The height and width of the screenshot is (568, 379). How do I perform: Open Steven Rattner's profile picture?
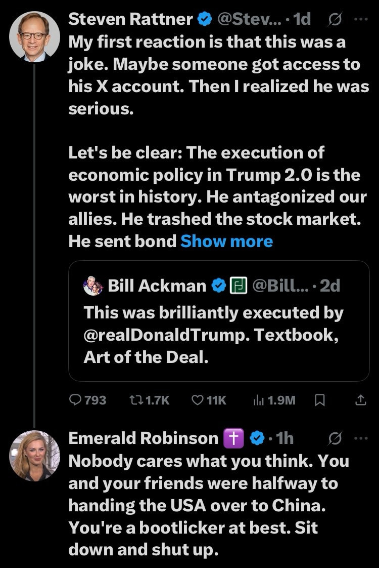coord(34,36)
